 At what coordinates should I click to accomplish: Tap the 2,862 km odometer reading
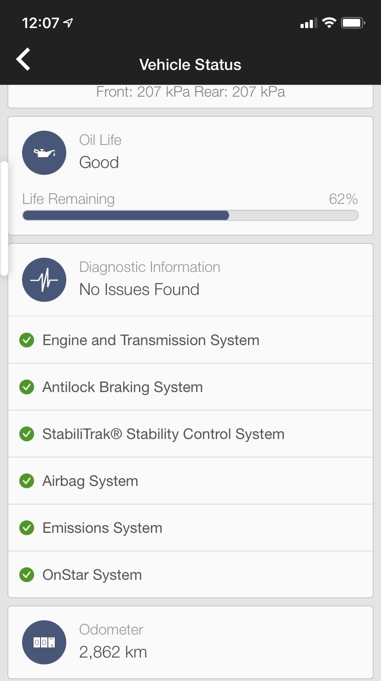(113, 652)
